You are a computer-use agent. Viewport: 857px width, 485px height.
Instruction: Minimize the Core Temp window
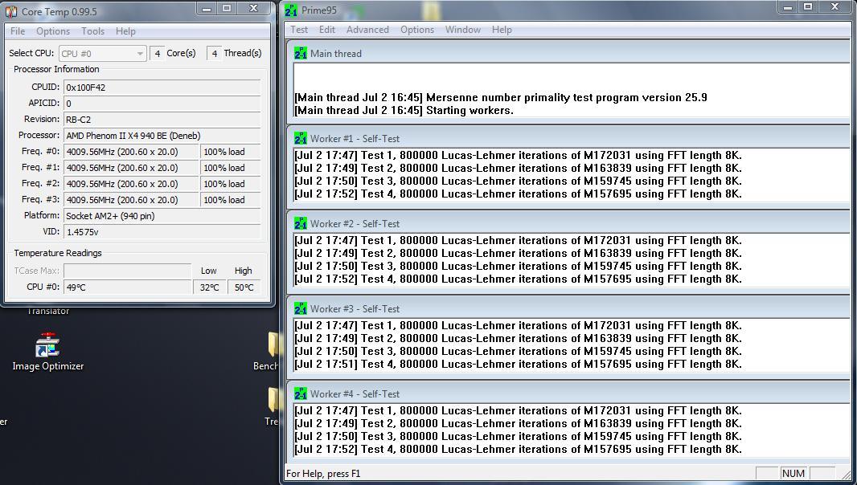pos(207,8)
